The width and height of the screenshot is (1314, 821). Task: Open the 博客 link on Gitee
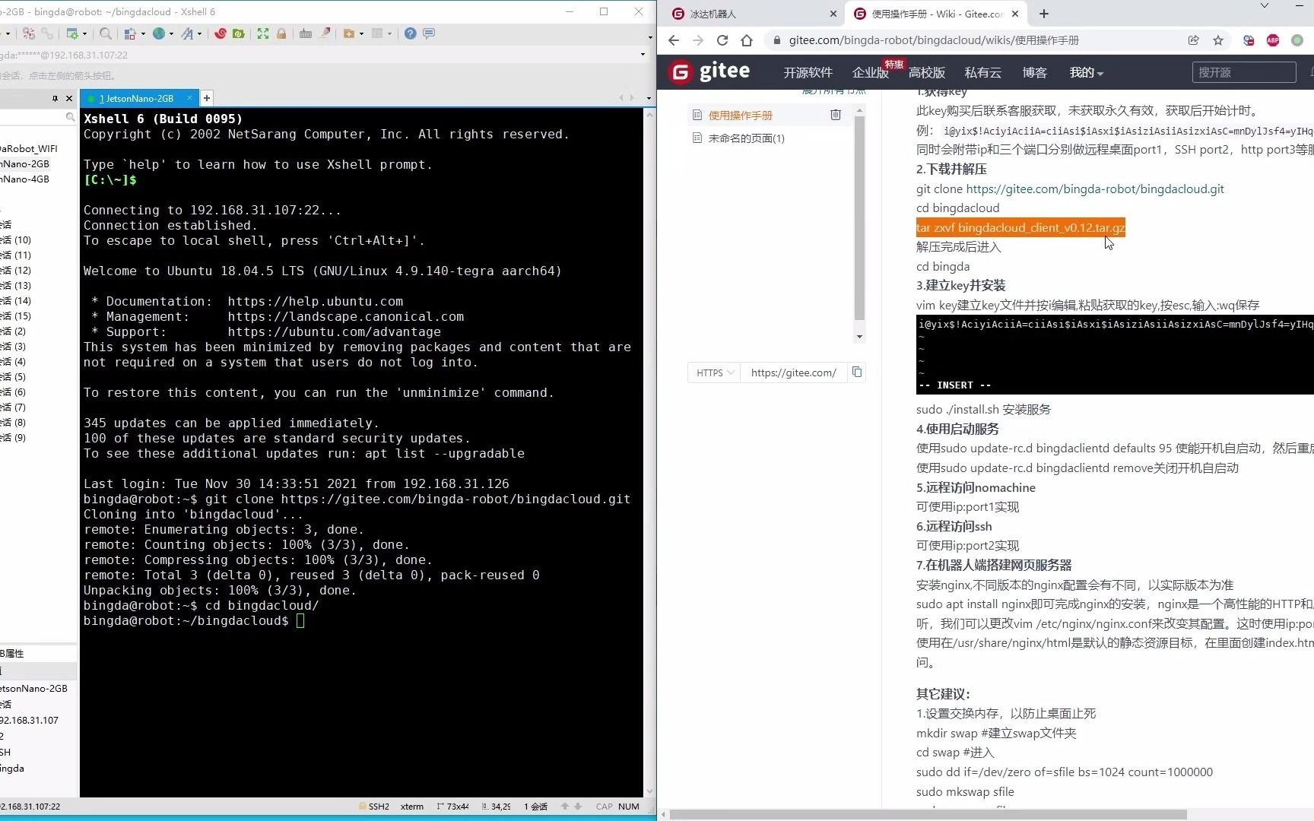click(1034, 72)
